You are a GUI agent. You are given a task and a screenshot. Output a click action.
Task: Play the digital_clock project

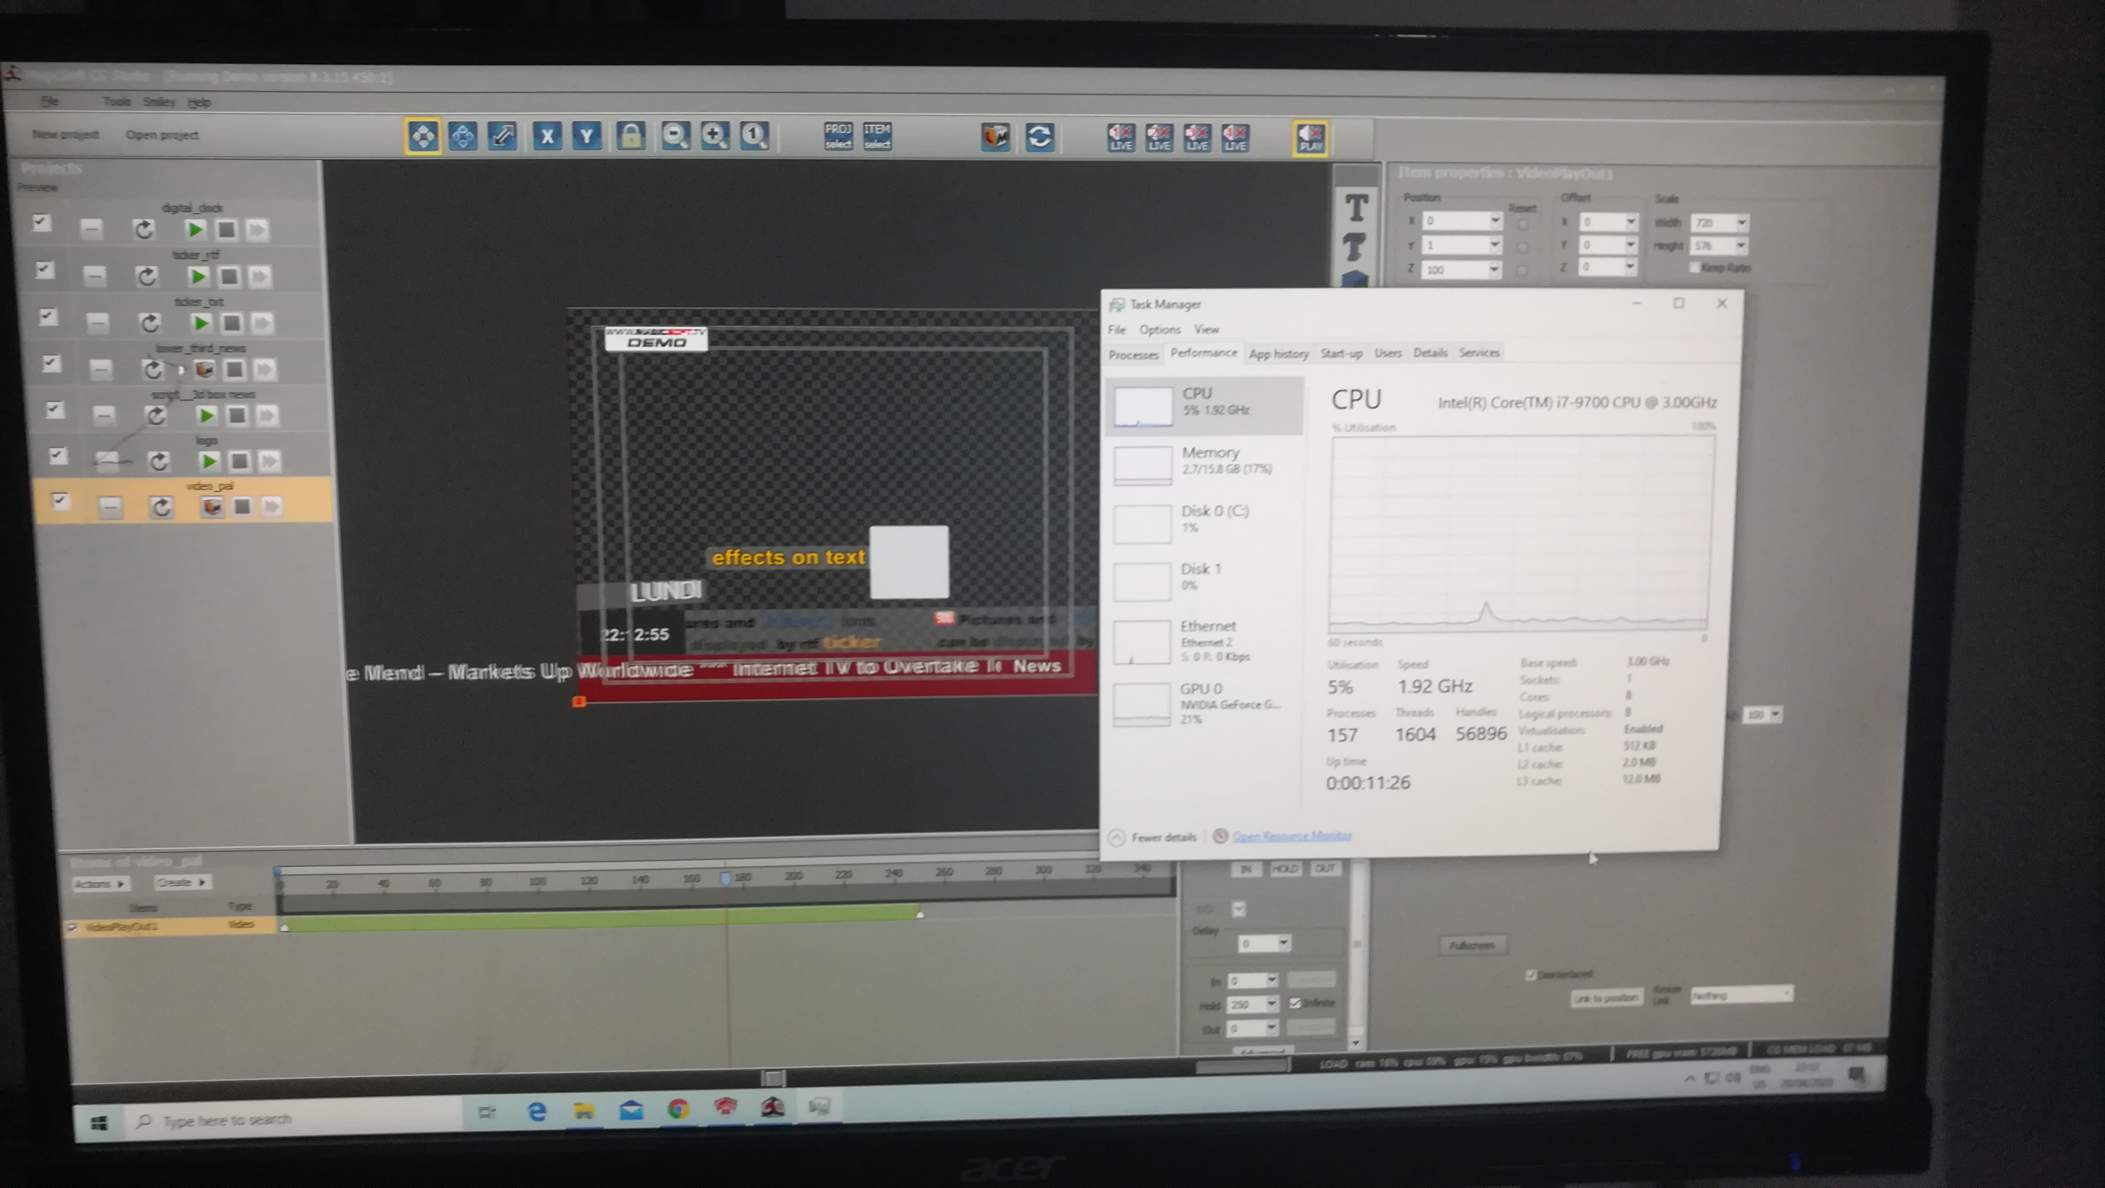195,230
